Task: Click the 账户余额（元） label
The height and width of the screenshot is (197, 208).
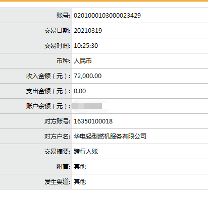Action: (x=48, y=106)
